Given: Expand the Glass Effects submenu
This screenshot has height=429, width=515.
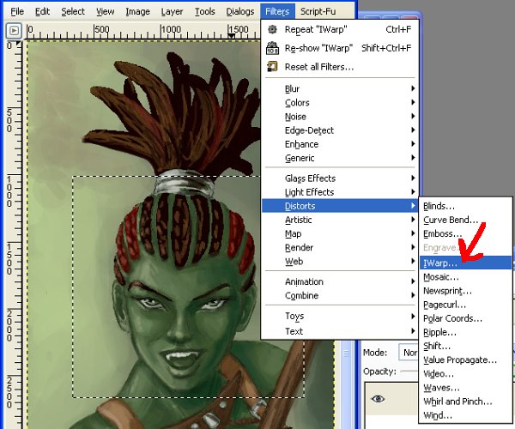Looking at the screenshot, I should click(340, 178).
